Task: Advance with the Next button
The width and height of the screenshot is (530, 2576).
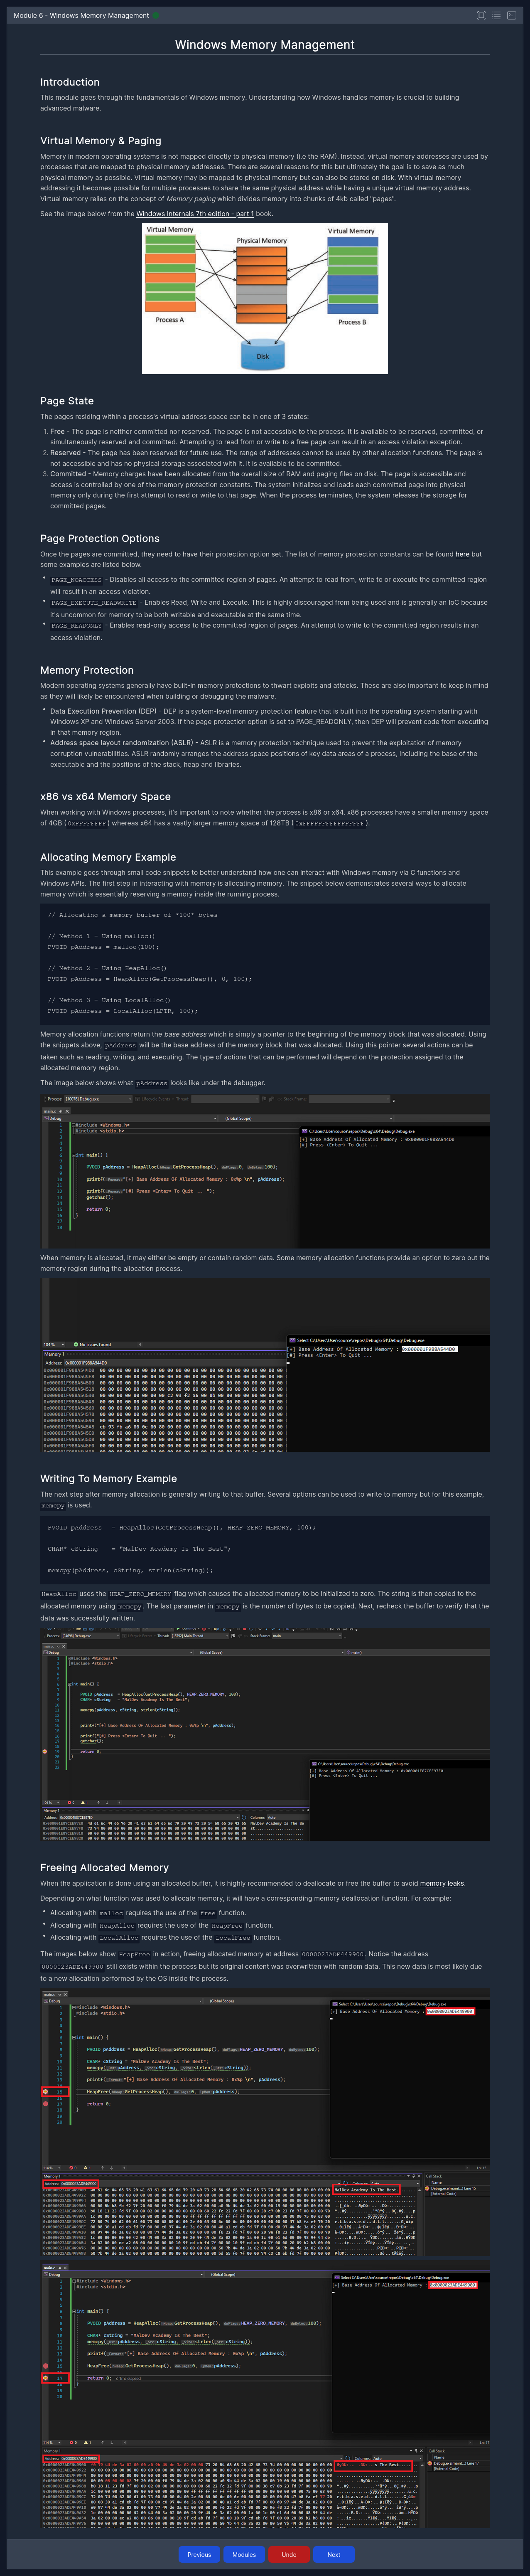Action: pyautogui.click(x=334, y=2554)
